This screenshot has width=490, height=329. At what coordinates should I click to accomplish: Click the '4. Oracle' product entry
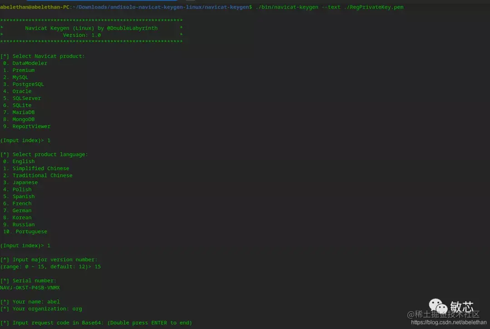pyautogui.click(x=18, y=91)
